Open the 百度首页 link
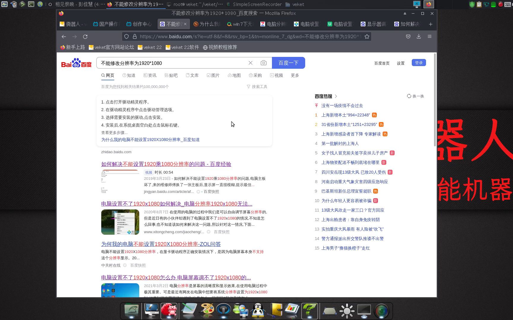Screen dimensions: 513x320 (382, 63)
